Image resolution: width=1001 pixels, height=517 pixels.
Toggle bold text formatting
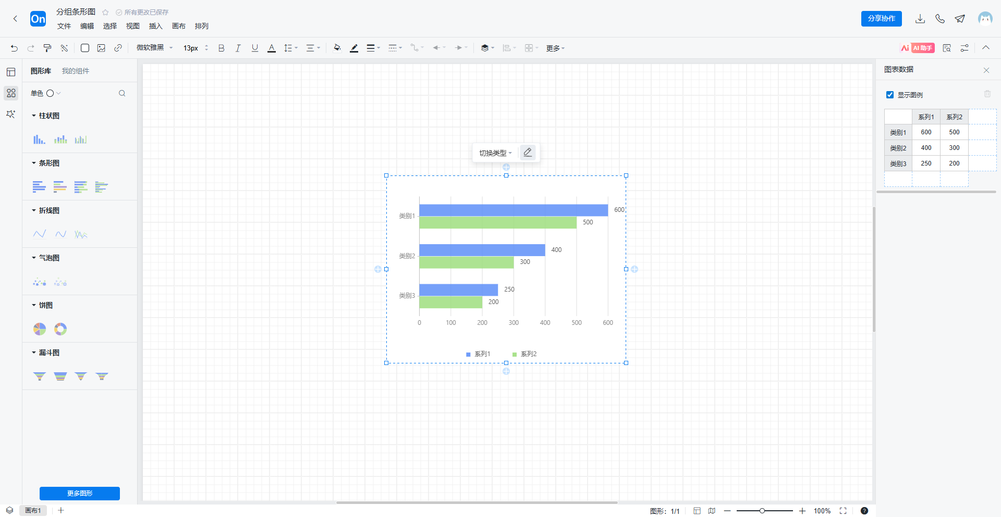coord(221,48)
